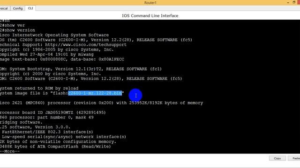Open the Physical tab
This screenshot has height=168, width=300.
click(4, 8)
